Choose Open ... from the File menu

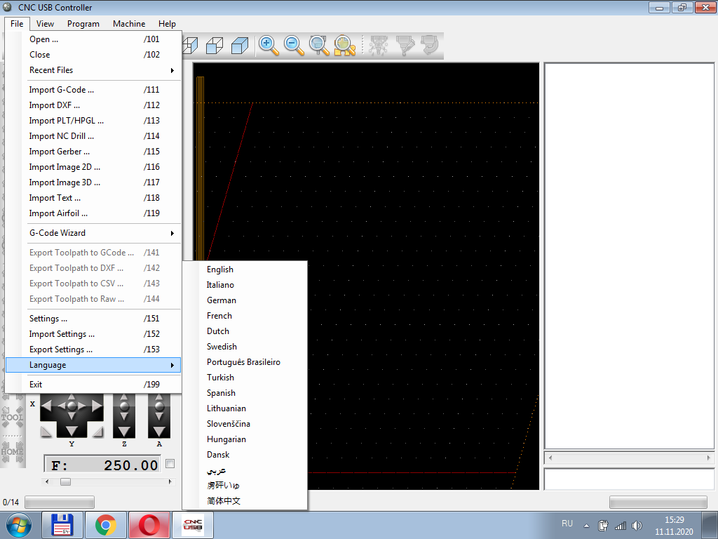point(94,39)
